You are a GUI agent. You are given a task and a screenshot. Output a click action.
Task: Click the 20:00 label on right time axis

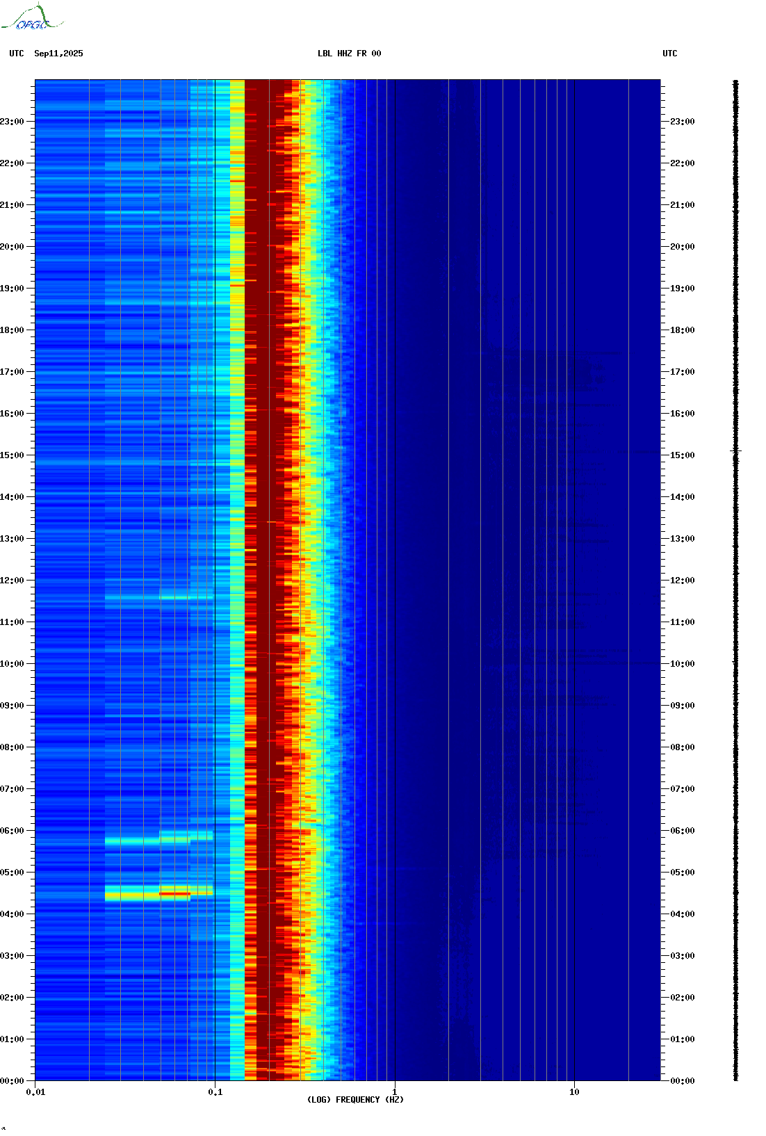683,247
